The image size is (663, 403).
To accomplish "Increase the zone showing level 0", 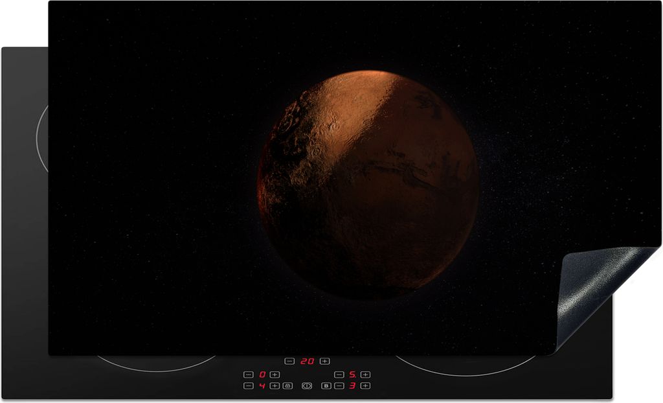I will tap(275, 374).
